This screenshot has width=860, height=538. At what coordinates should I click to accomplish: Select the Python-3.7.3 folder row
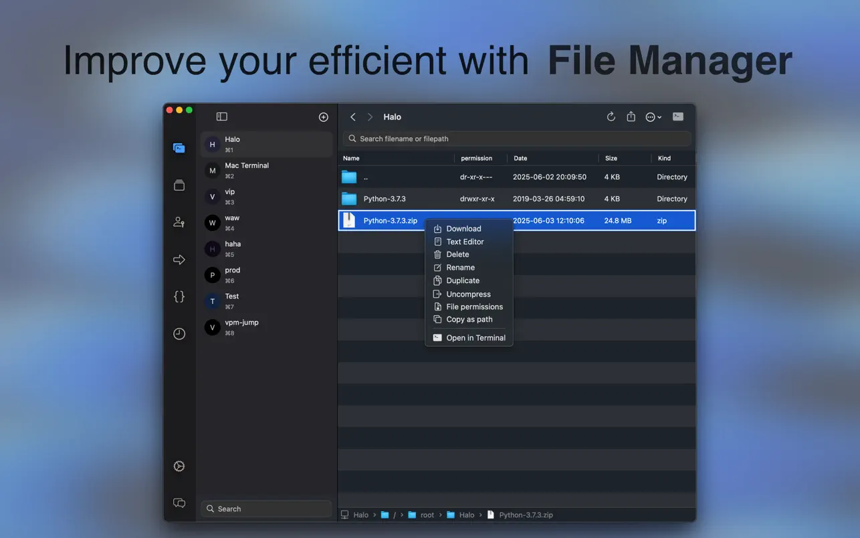(x=517, y=199)
